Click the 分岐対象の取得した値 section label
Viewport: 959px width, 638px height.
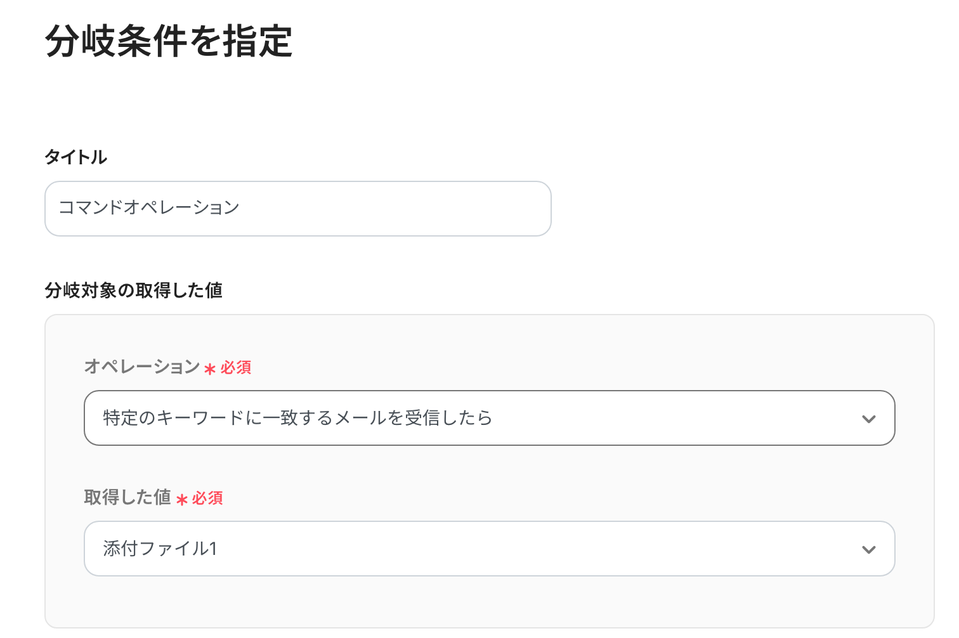coord(133,290)
